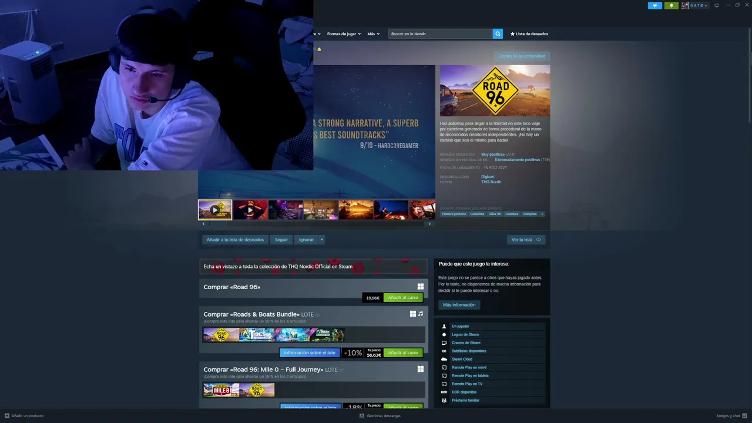This screenshot has width=752, height=423.
Task: Select the 'Años 90' tag
Action: [x=495, y=214]
